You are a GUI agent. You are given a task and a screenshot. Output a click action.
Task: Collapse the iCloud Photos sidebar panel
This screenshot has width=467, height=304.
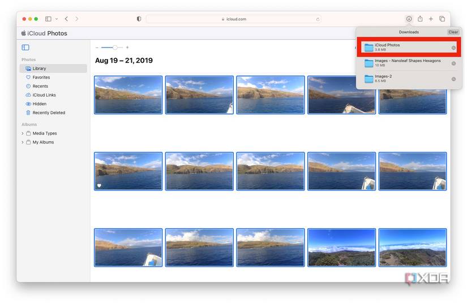[x=25, y=47]
